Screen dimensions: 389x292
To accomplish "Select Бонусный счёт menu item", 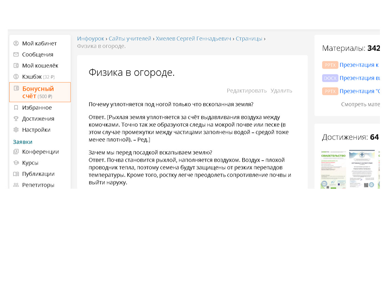I will (x=40, y=92).
